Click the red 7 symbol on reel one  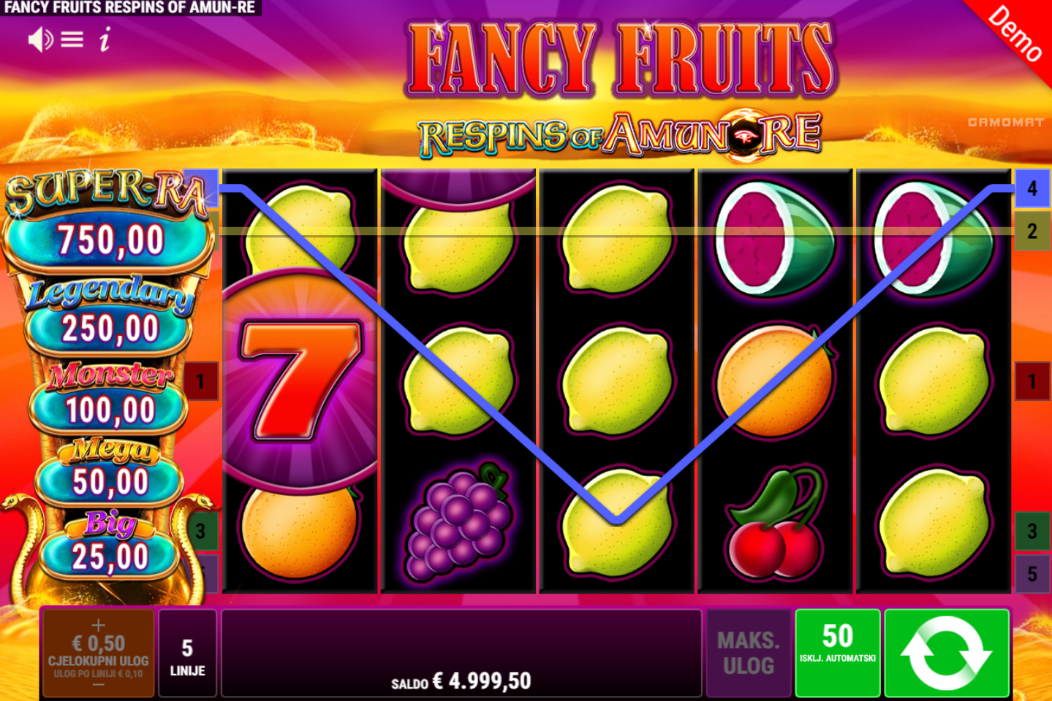(x=301, y=379)
